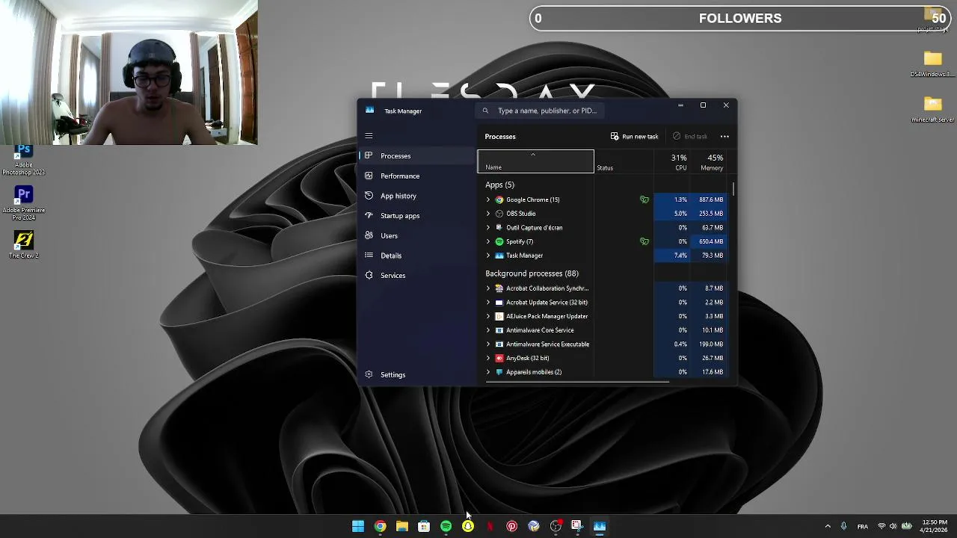Select the Adobe Premiere Pro 2024 desktop shortcut
The width and height of the screenshot is (957, 538).
click(x=23, y=202)
